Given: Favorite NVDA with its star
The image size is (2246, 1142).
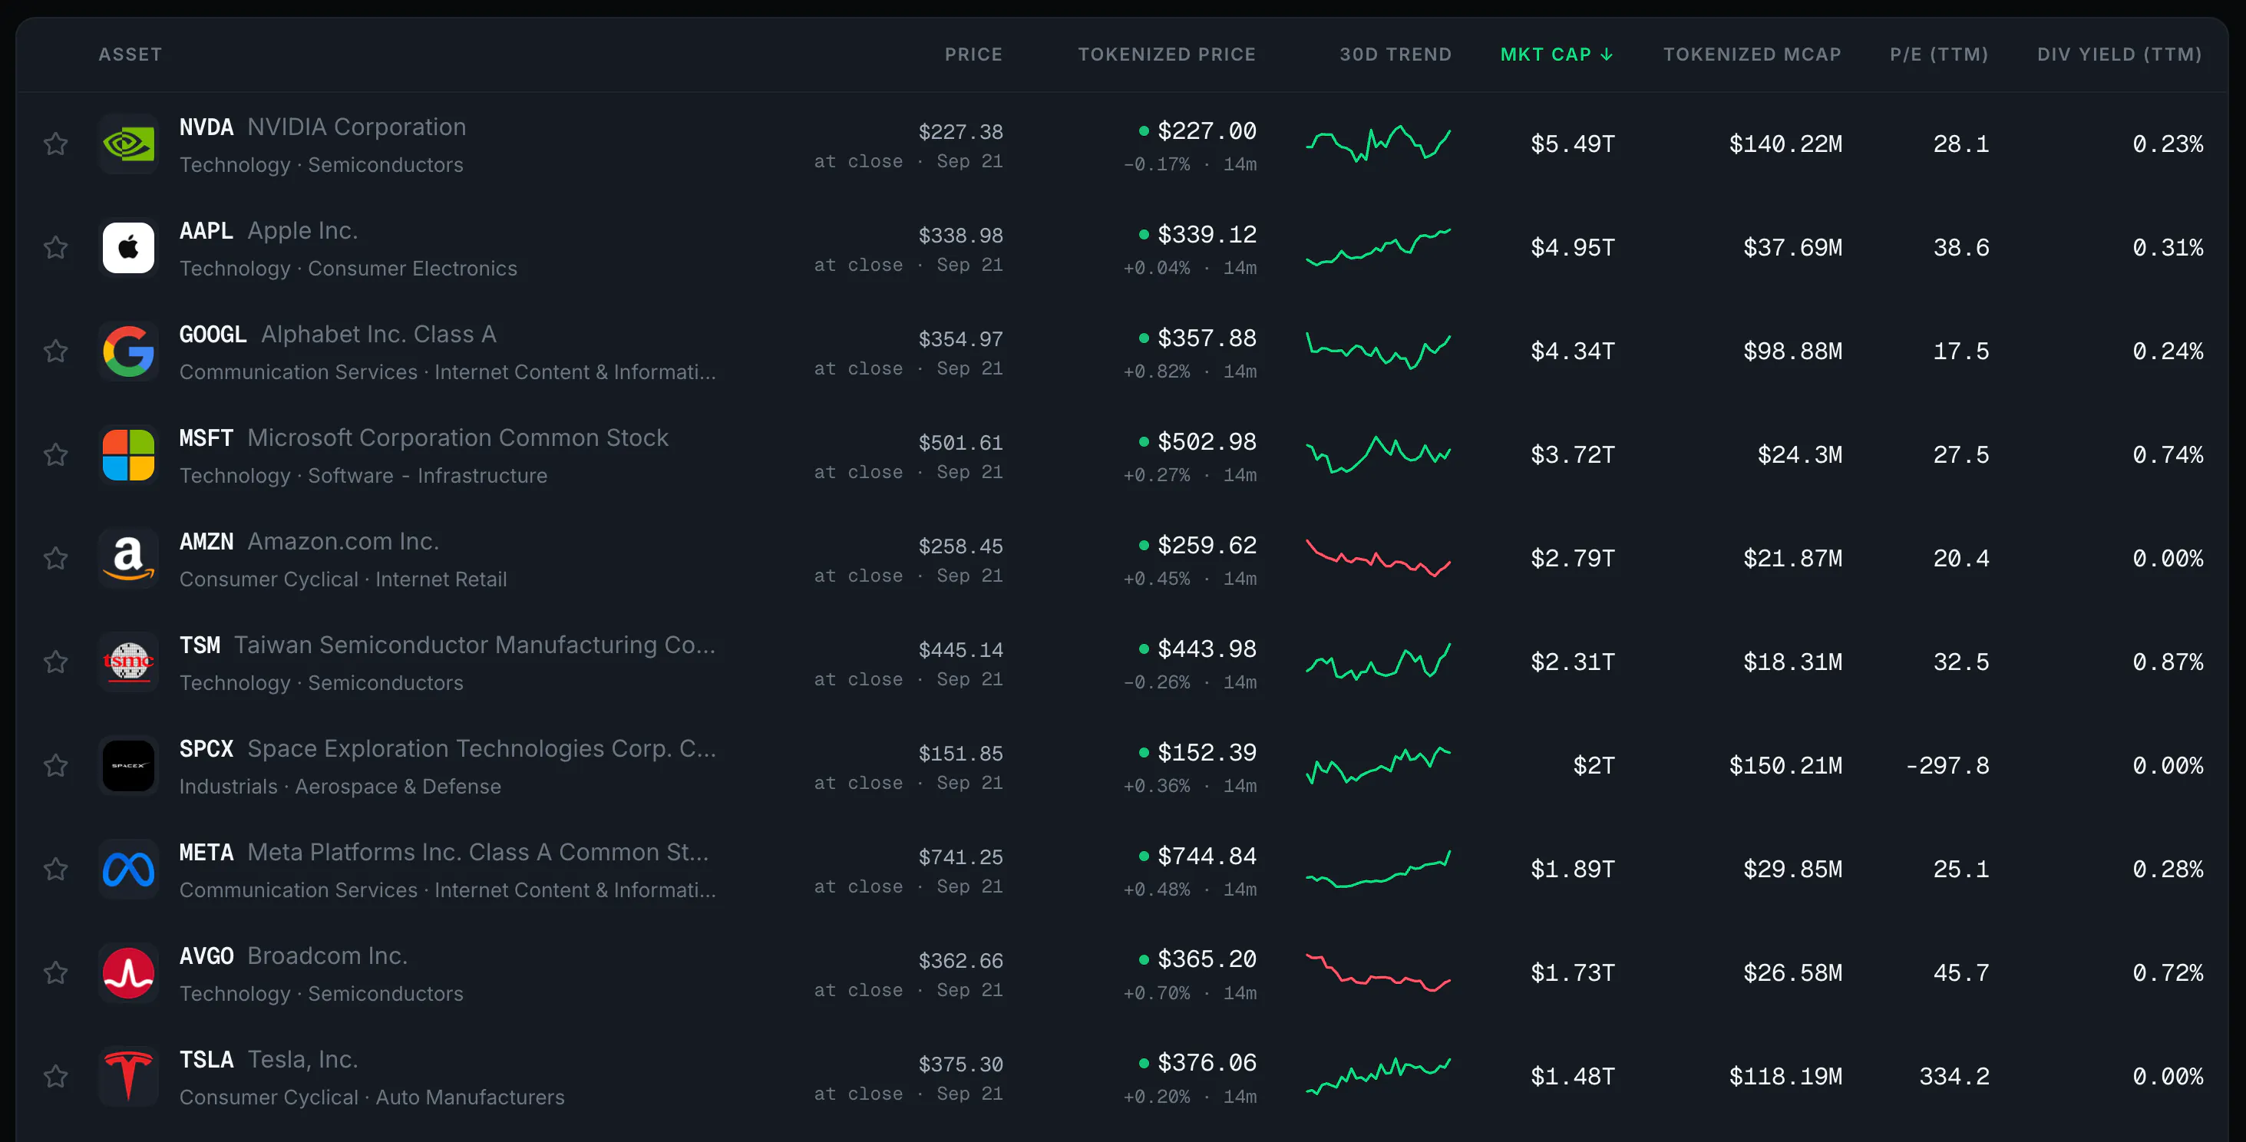Looking at the screenshot, I should point(56,144).
